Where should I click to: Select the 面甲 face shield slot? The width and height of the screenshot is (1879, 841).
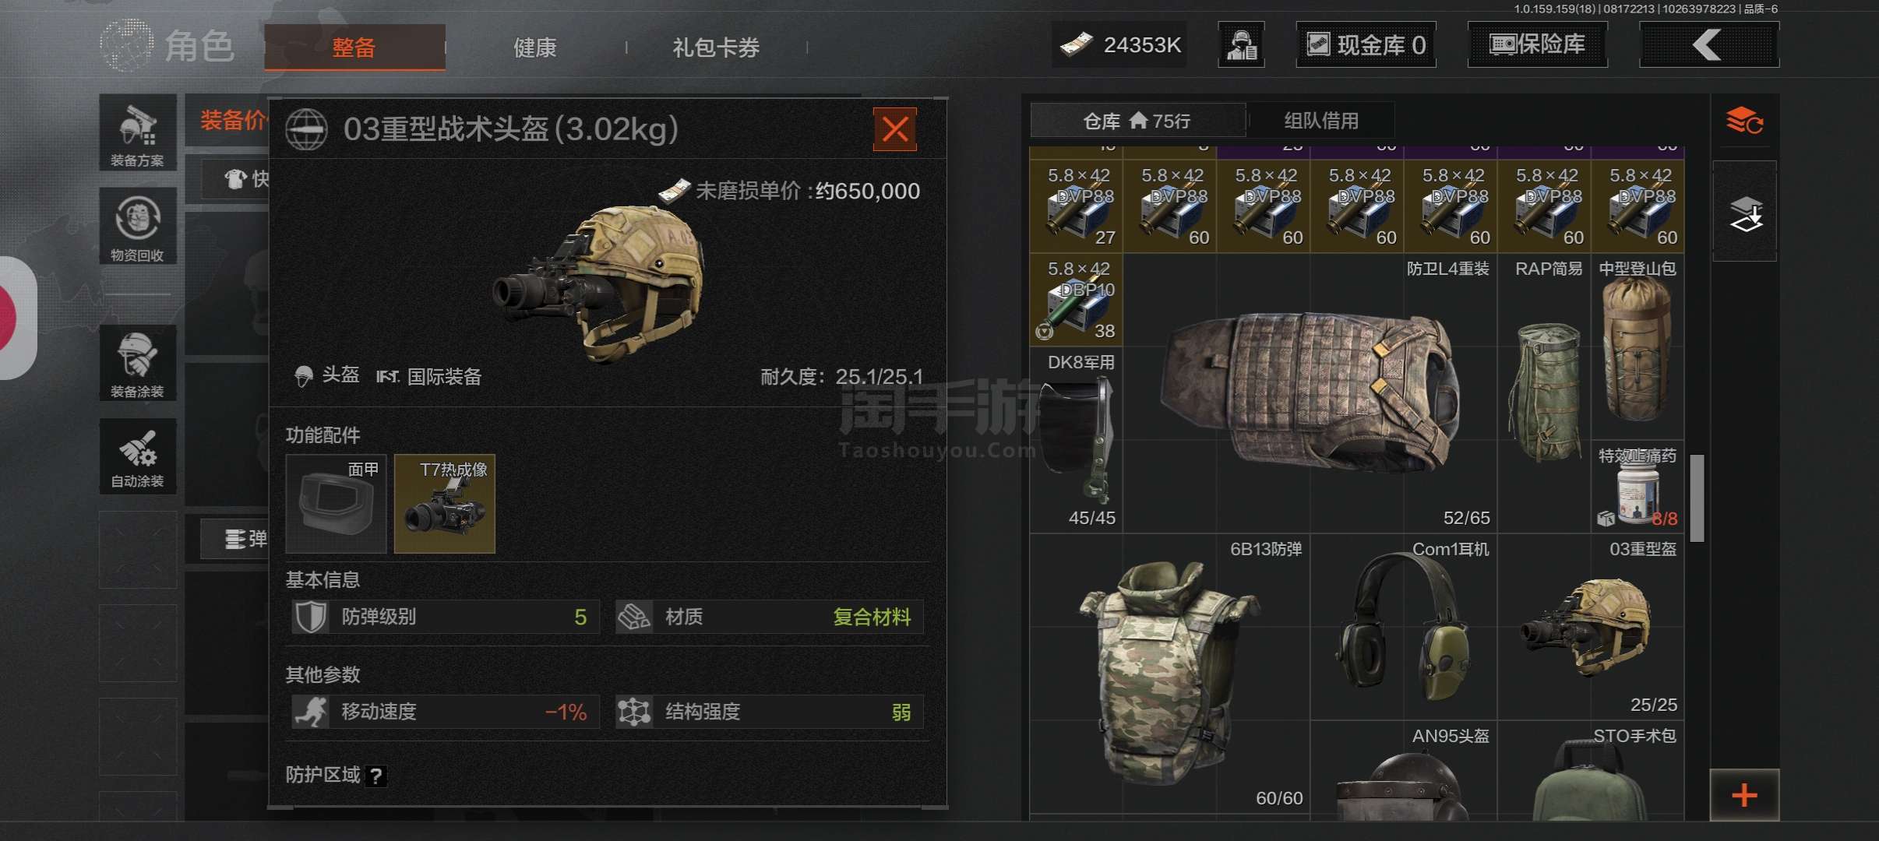coord(336,504)
